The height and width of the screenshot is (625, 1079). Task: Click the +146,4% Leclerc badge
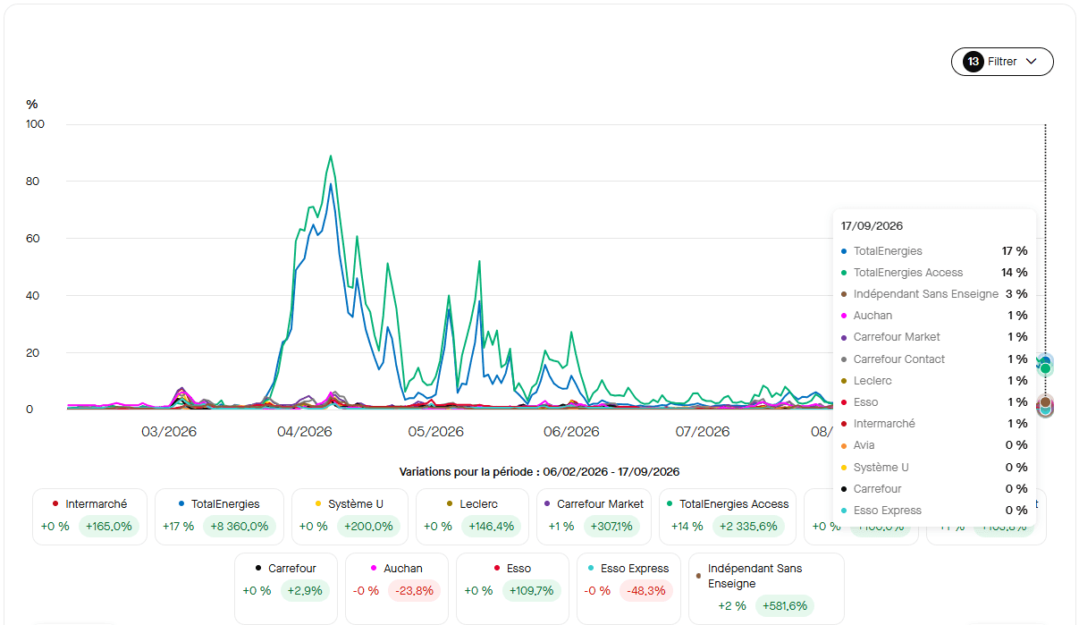491,527
